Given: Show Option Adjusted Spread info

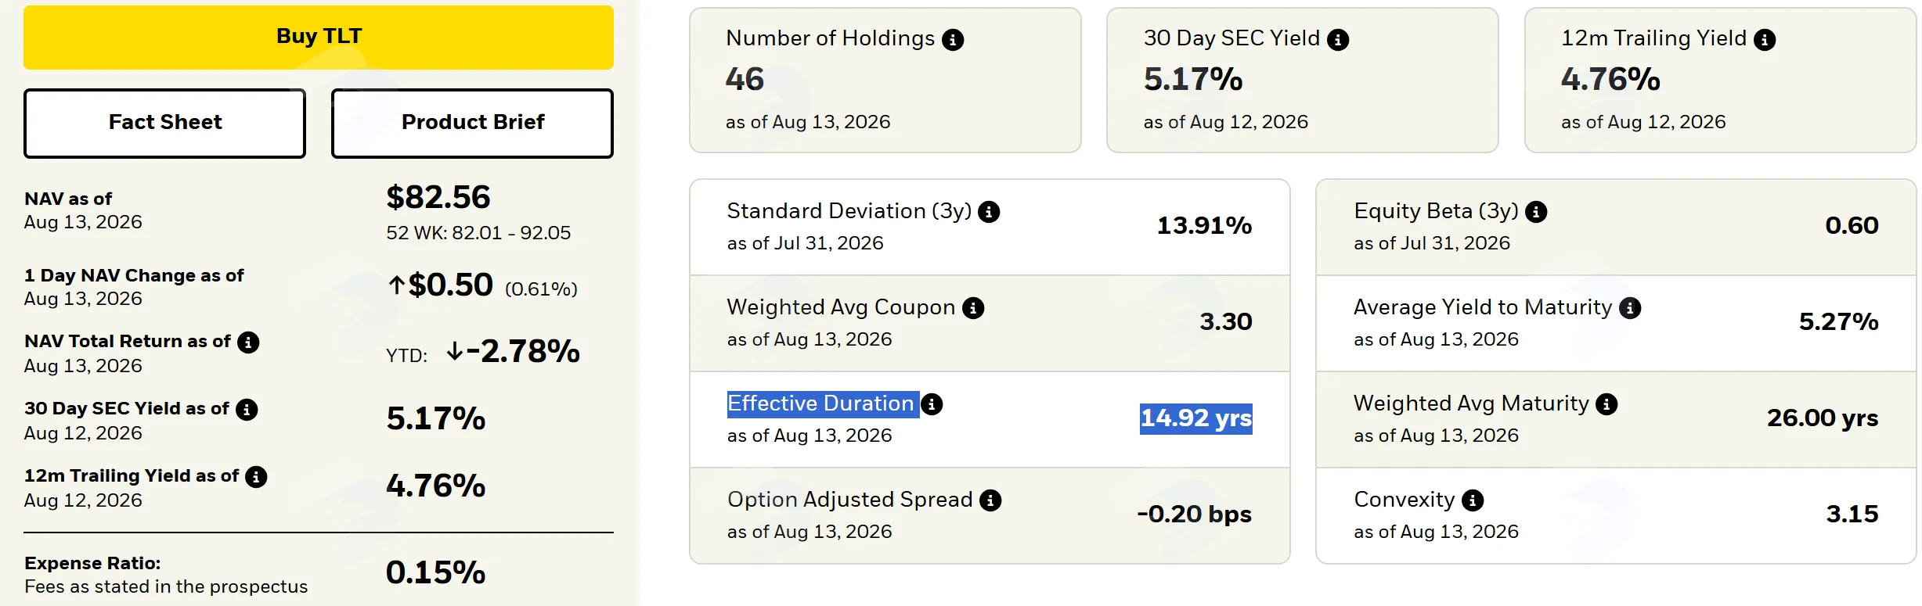Looking at the screenshot, I should (x=990, y=500).
